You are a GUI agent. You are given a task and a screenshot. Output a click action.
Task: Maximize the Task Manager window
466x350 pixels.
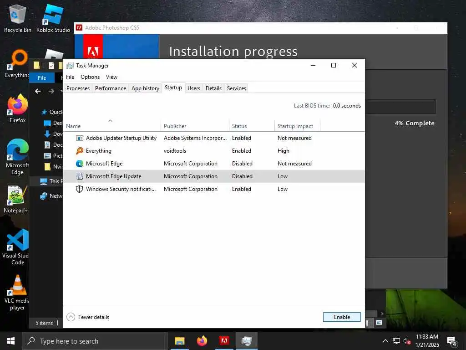334,66
